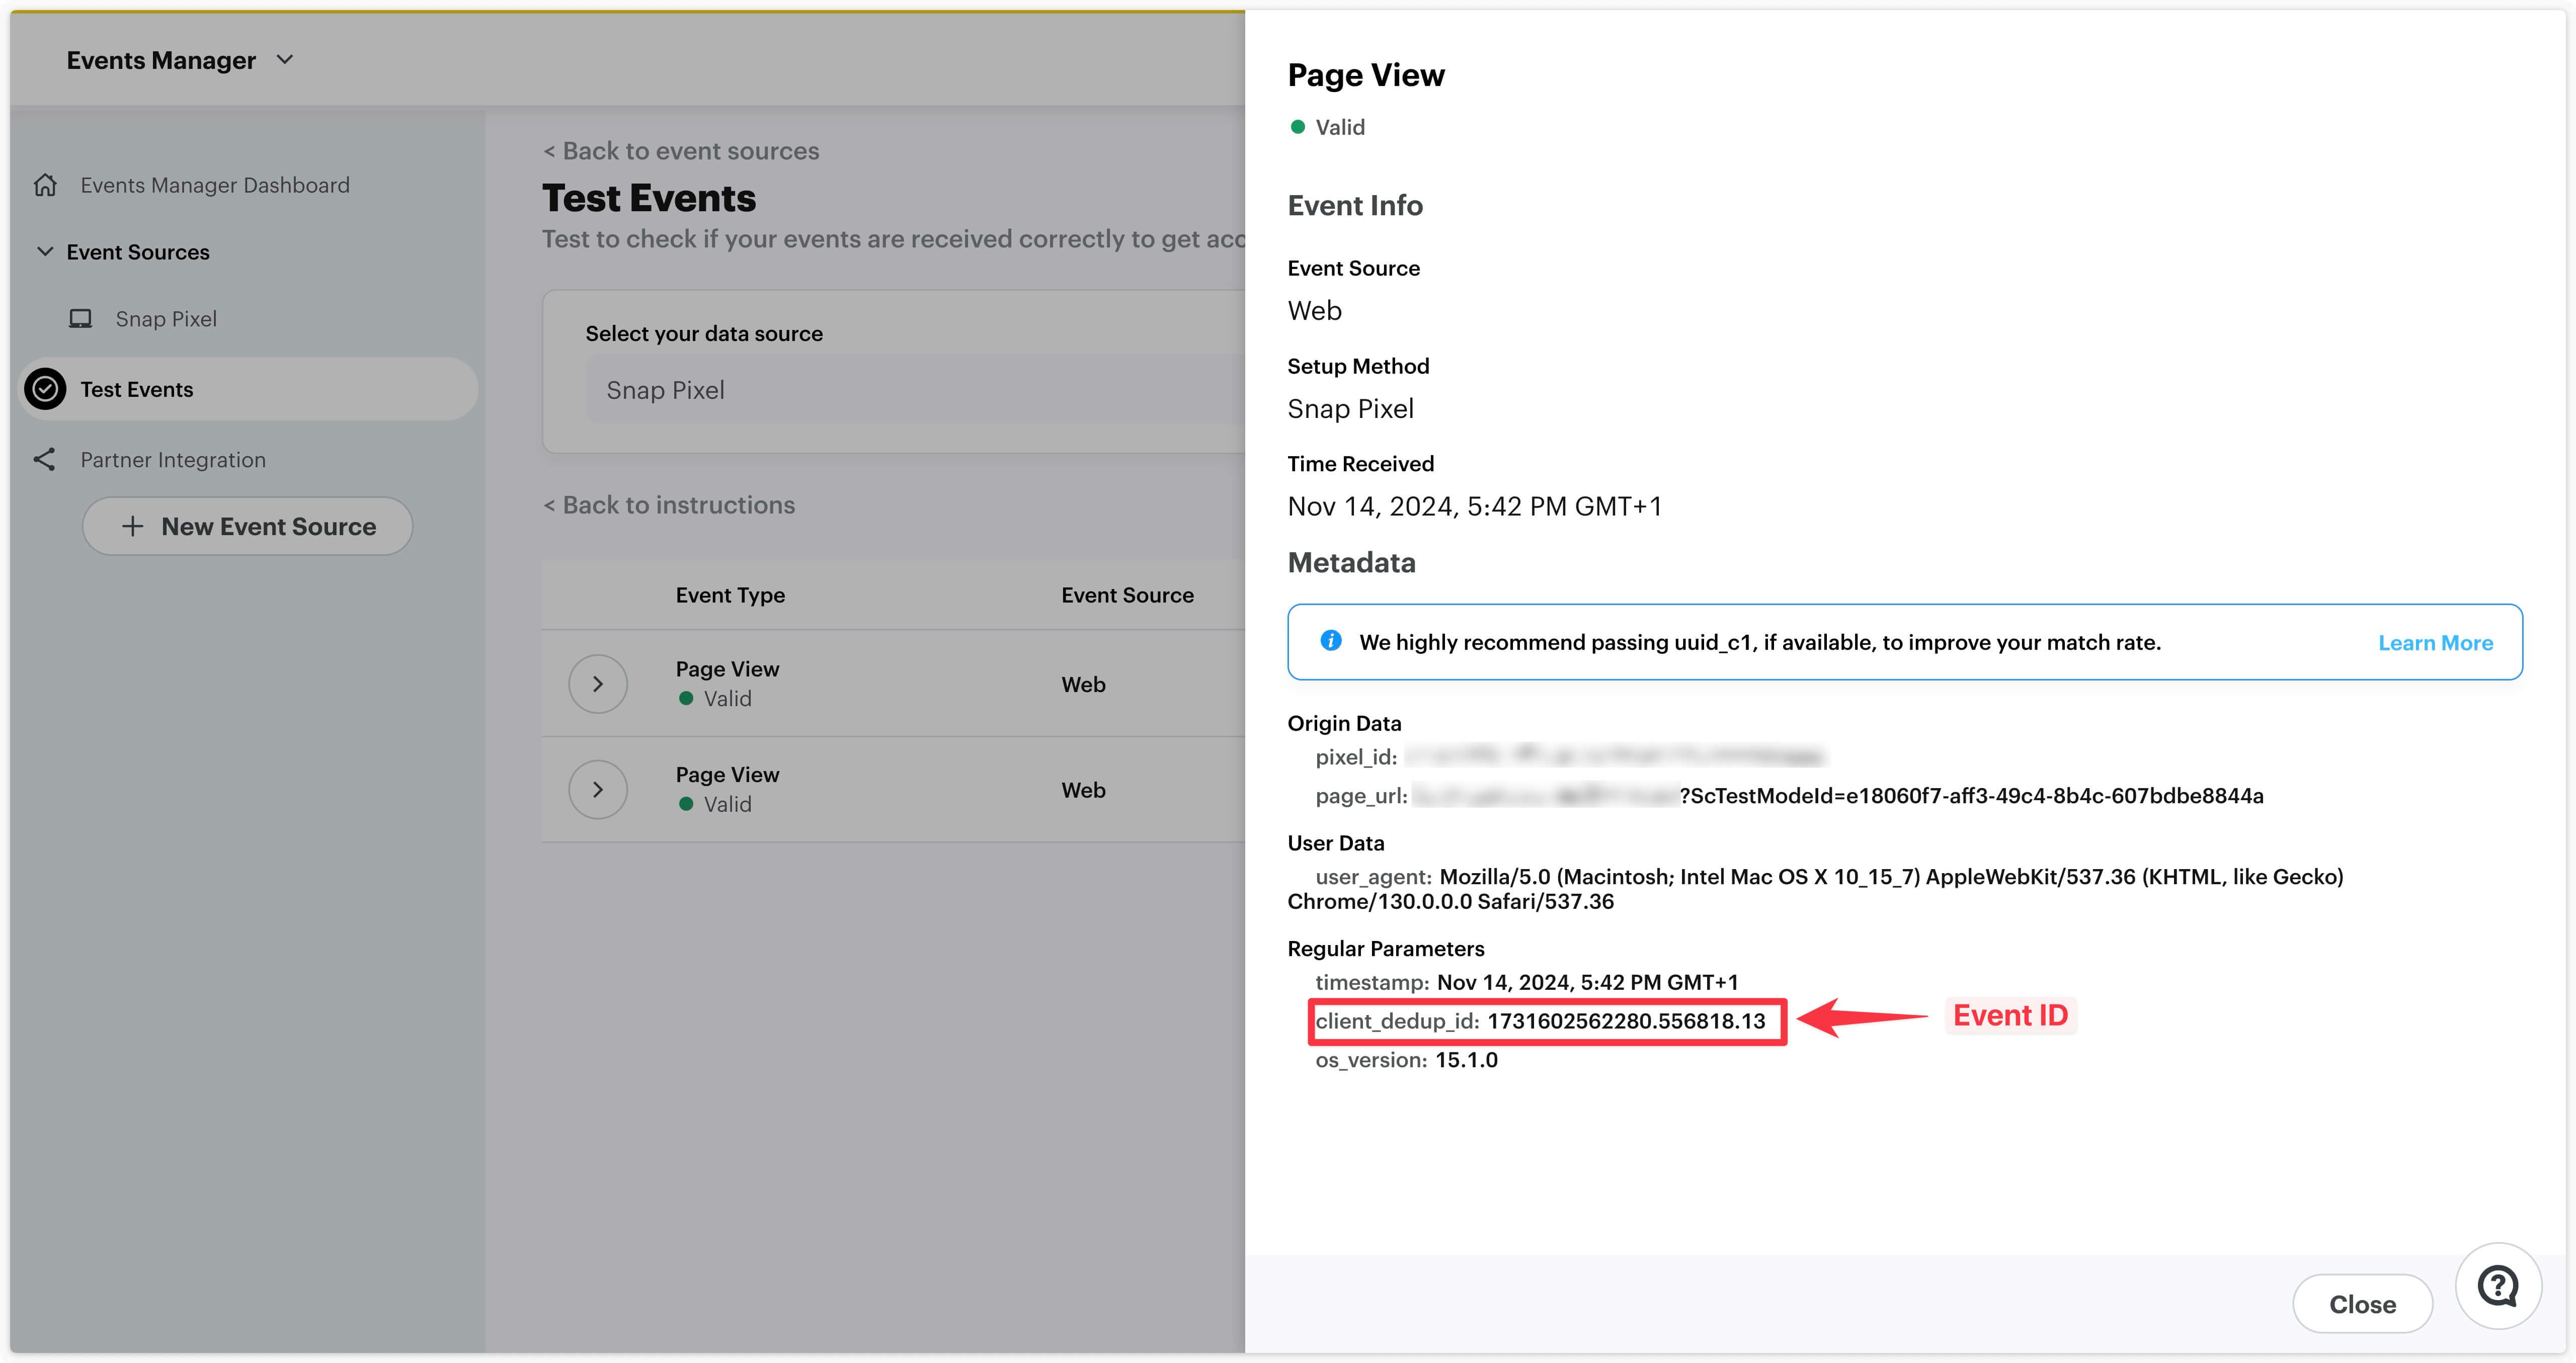
Task: Click the Event Source column header
Action: [1127, 595]
